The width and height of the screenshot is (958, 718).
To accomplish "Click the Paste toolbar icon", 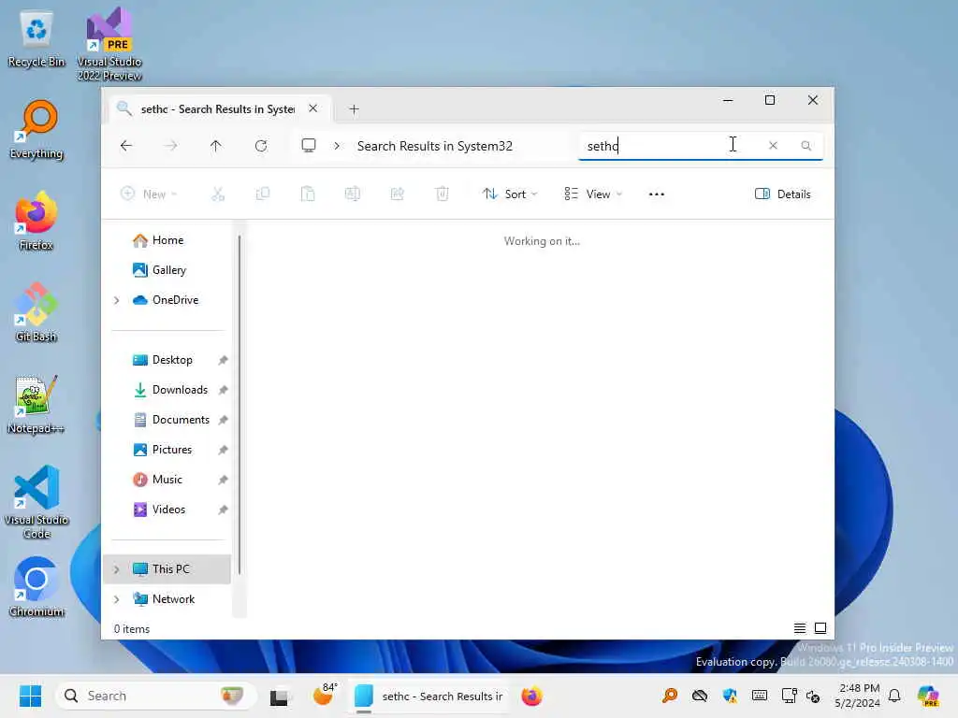I will pyautogui.click(x=307, y=194).
